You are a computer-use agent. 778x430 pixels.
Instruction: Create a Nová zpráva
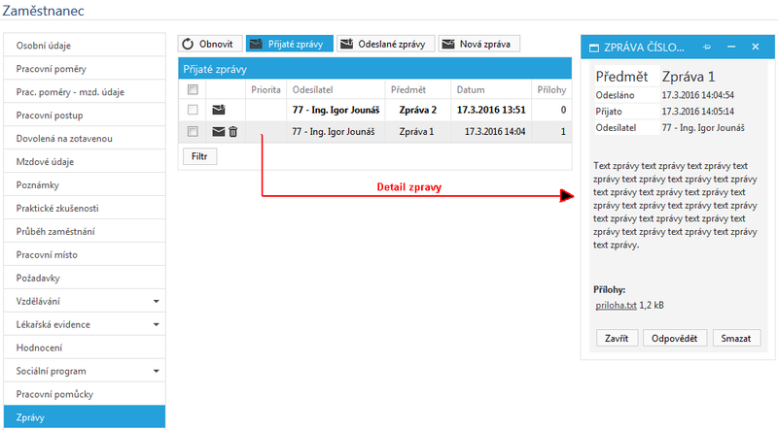[478, 44]
